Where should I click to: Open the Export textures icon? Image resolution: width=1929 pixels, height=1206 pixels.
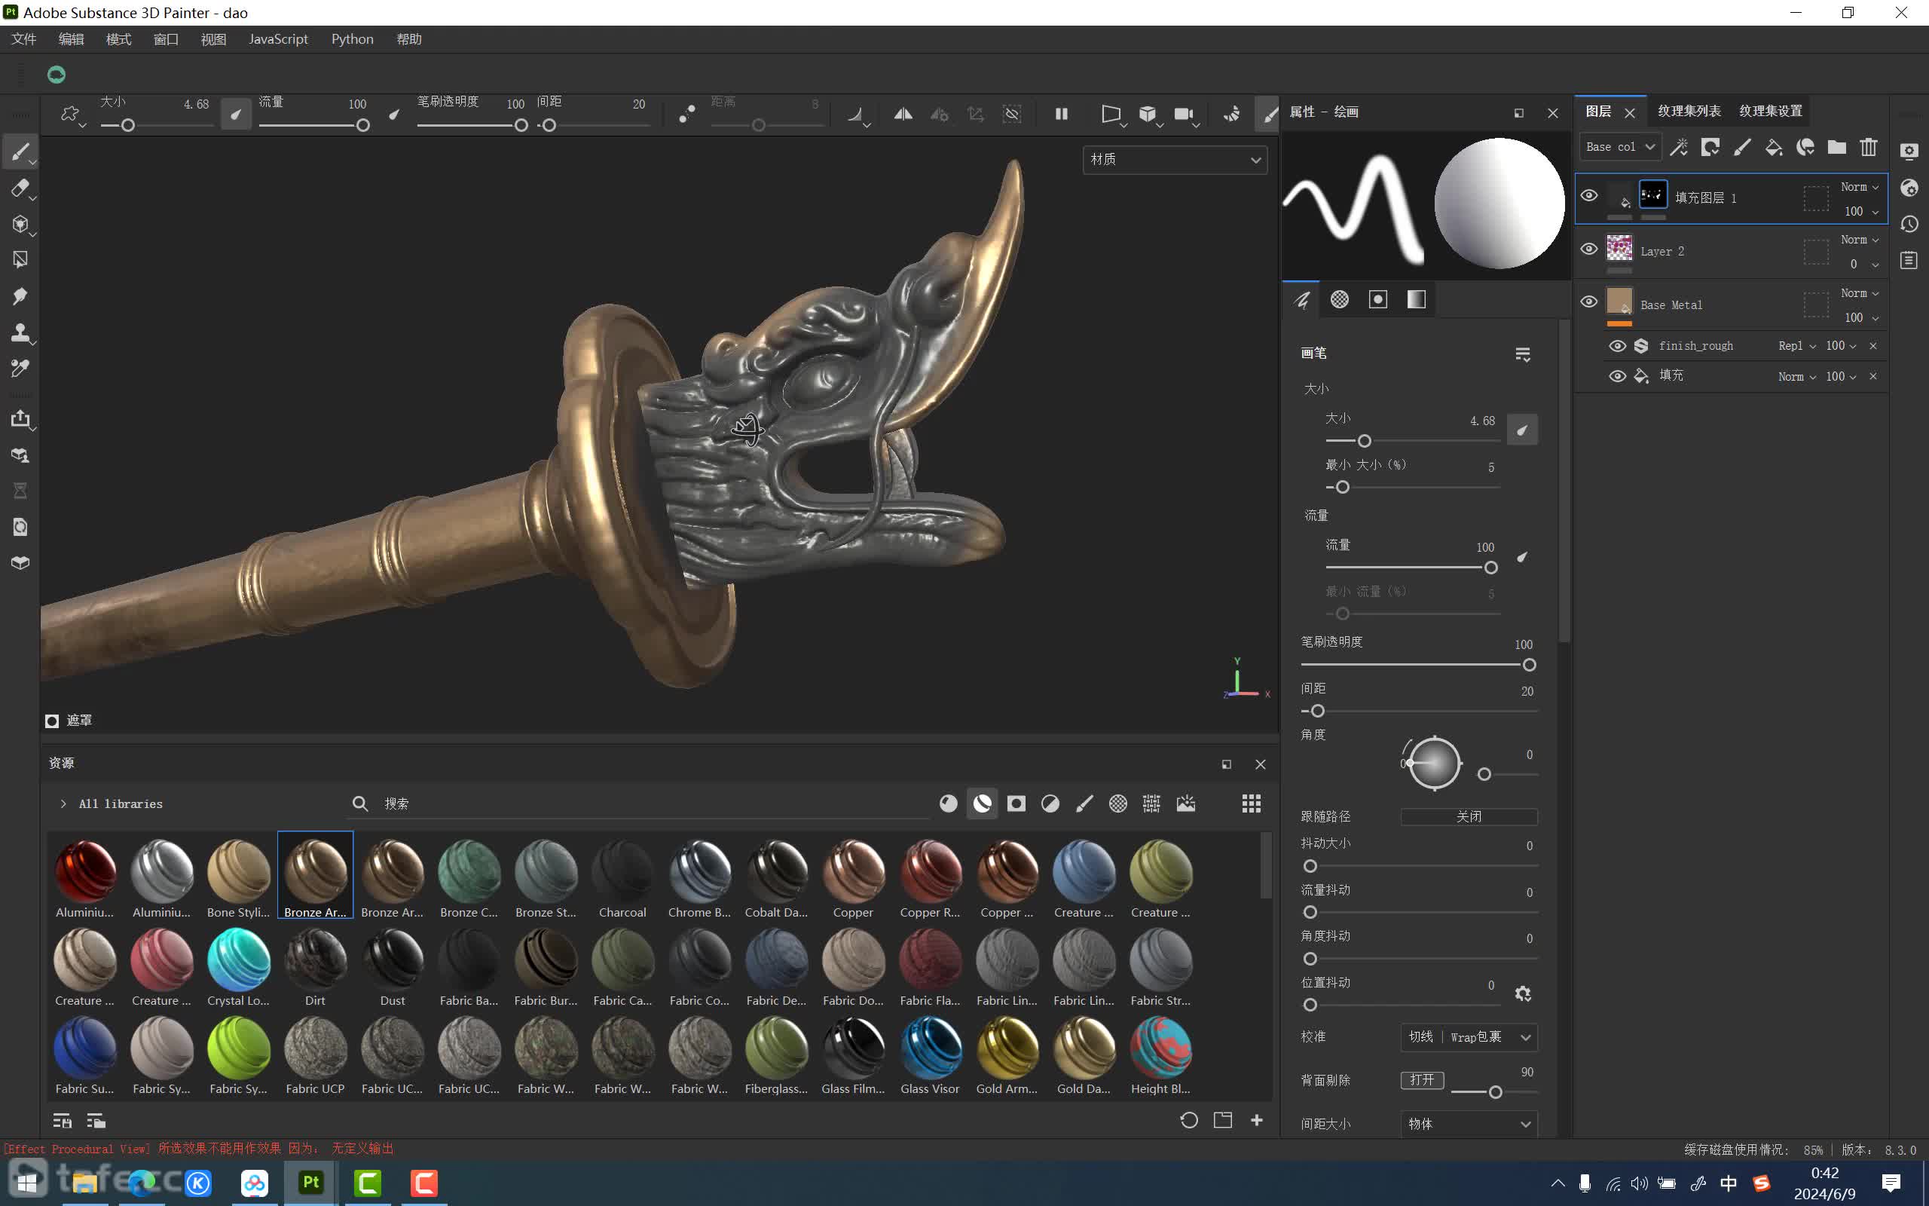point(21,419)
